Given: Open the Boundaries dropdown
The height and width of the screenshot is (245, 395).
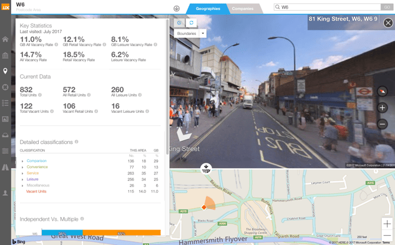Looking at the screenshot, I should tap(190, 34).
